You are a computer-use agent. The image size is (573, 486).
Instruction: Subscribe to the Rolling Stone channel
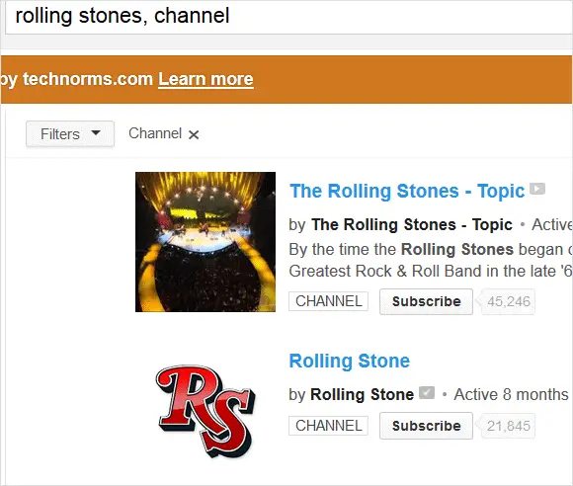tap(426, 426)
